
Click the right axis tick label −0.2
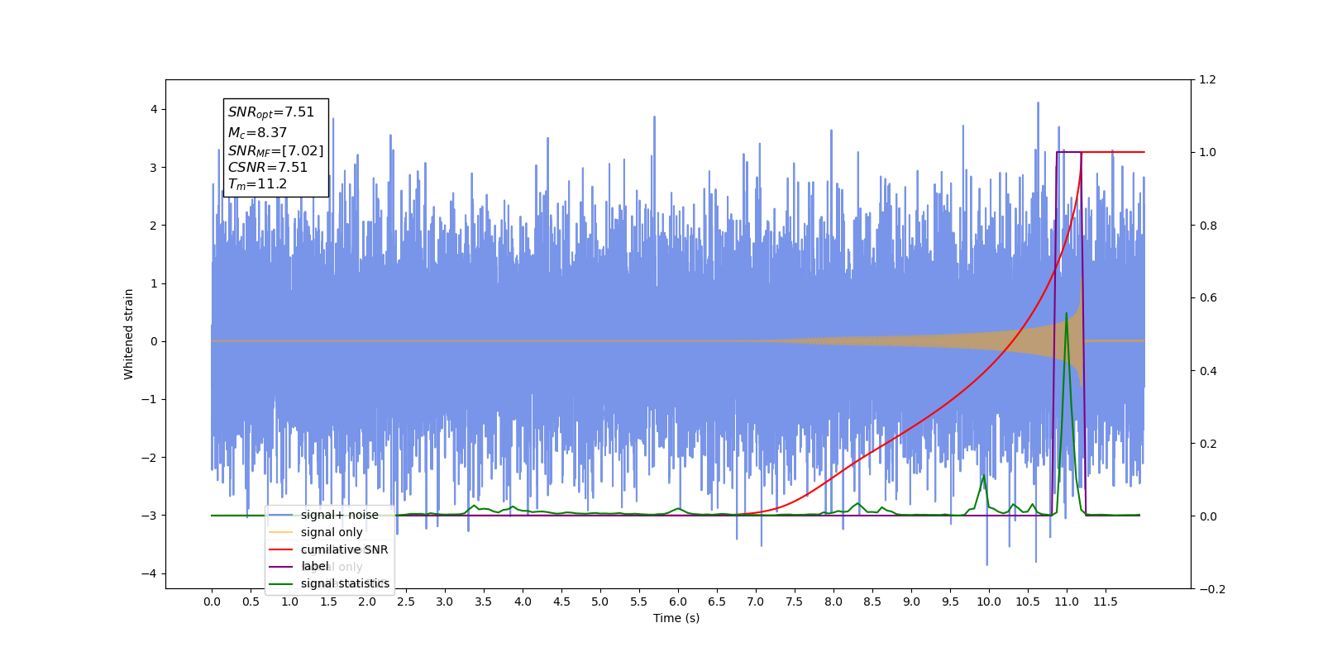(x=1212, y=589)
